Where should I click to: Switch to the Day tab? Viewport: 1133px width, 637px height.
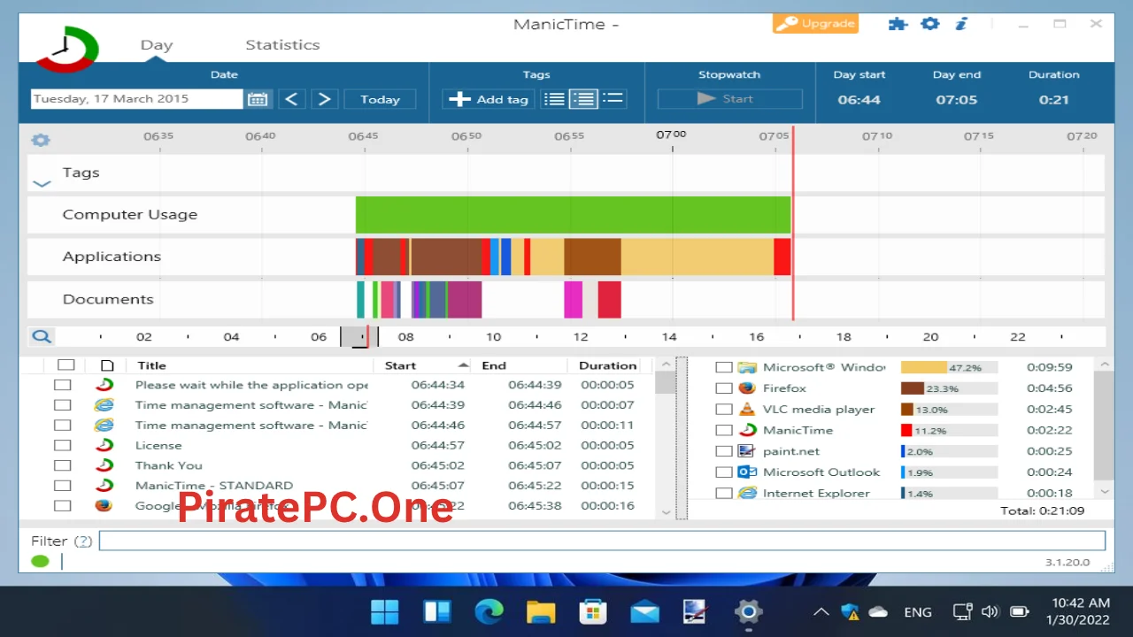point(157,44)
